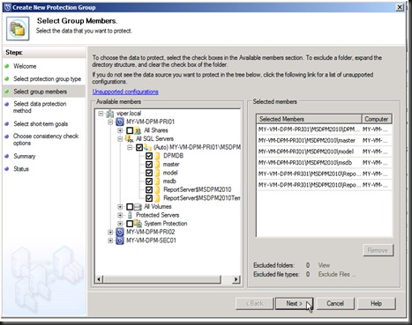Open Select data protection method step
Viewport: 412px width, 325px height.
point(40,107)
